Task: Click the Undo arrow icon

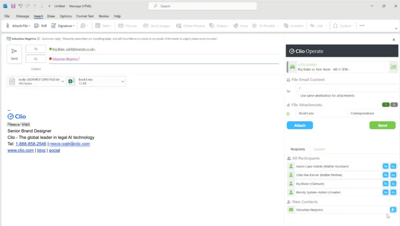Action: (x=20, y=6)
